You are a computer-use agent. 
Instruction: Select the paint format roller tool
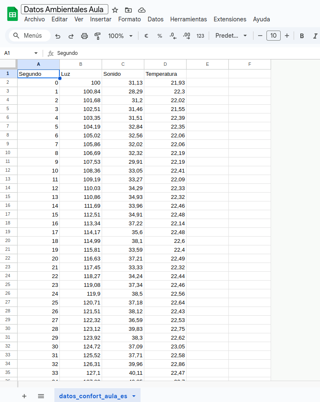pos(98,36)
